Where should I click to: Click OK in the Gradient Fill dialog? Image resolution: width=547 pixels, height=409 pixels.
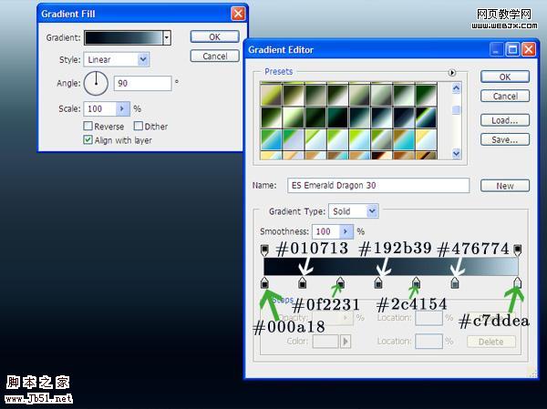coord(214,36)
